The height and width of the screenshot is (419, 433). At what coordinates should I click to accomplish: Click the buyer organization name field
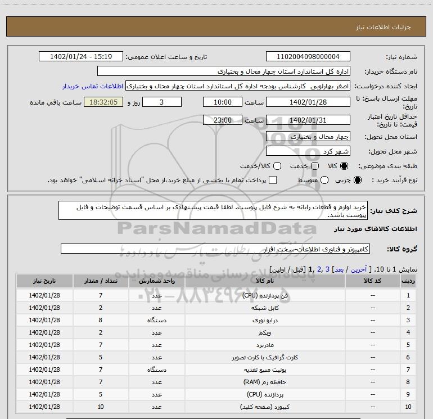[x=224, y=71]
